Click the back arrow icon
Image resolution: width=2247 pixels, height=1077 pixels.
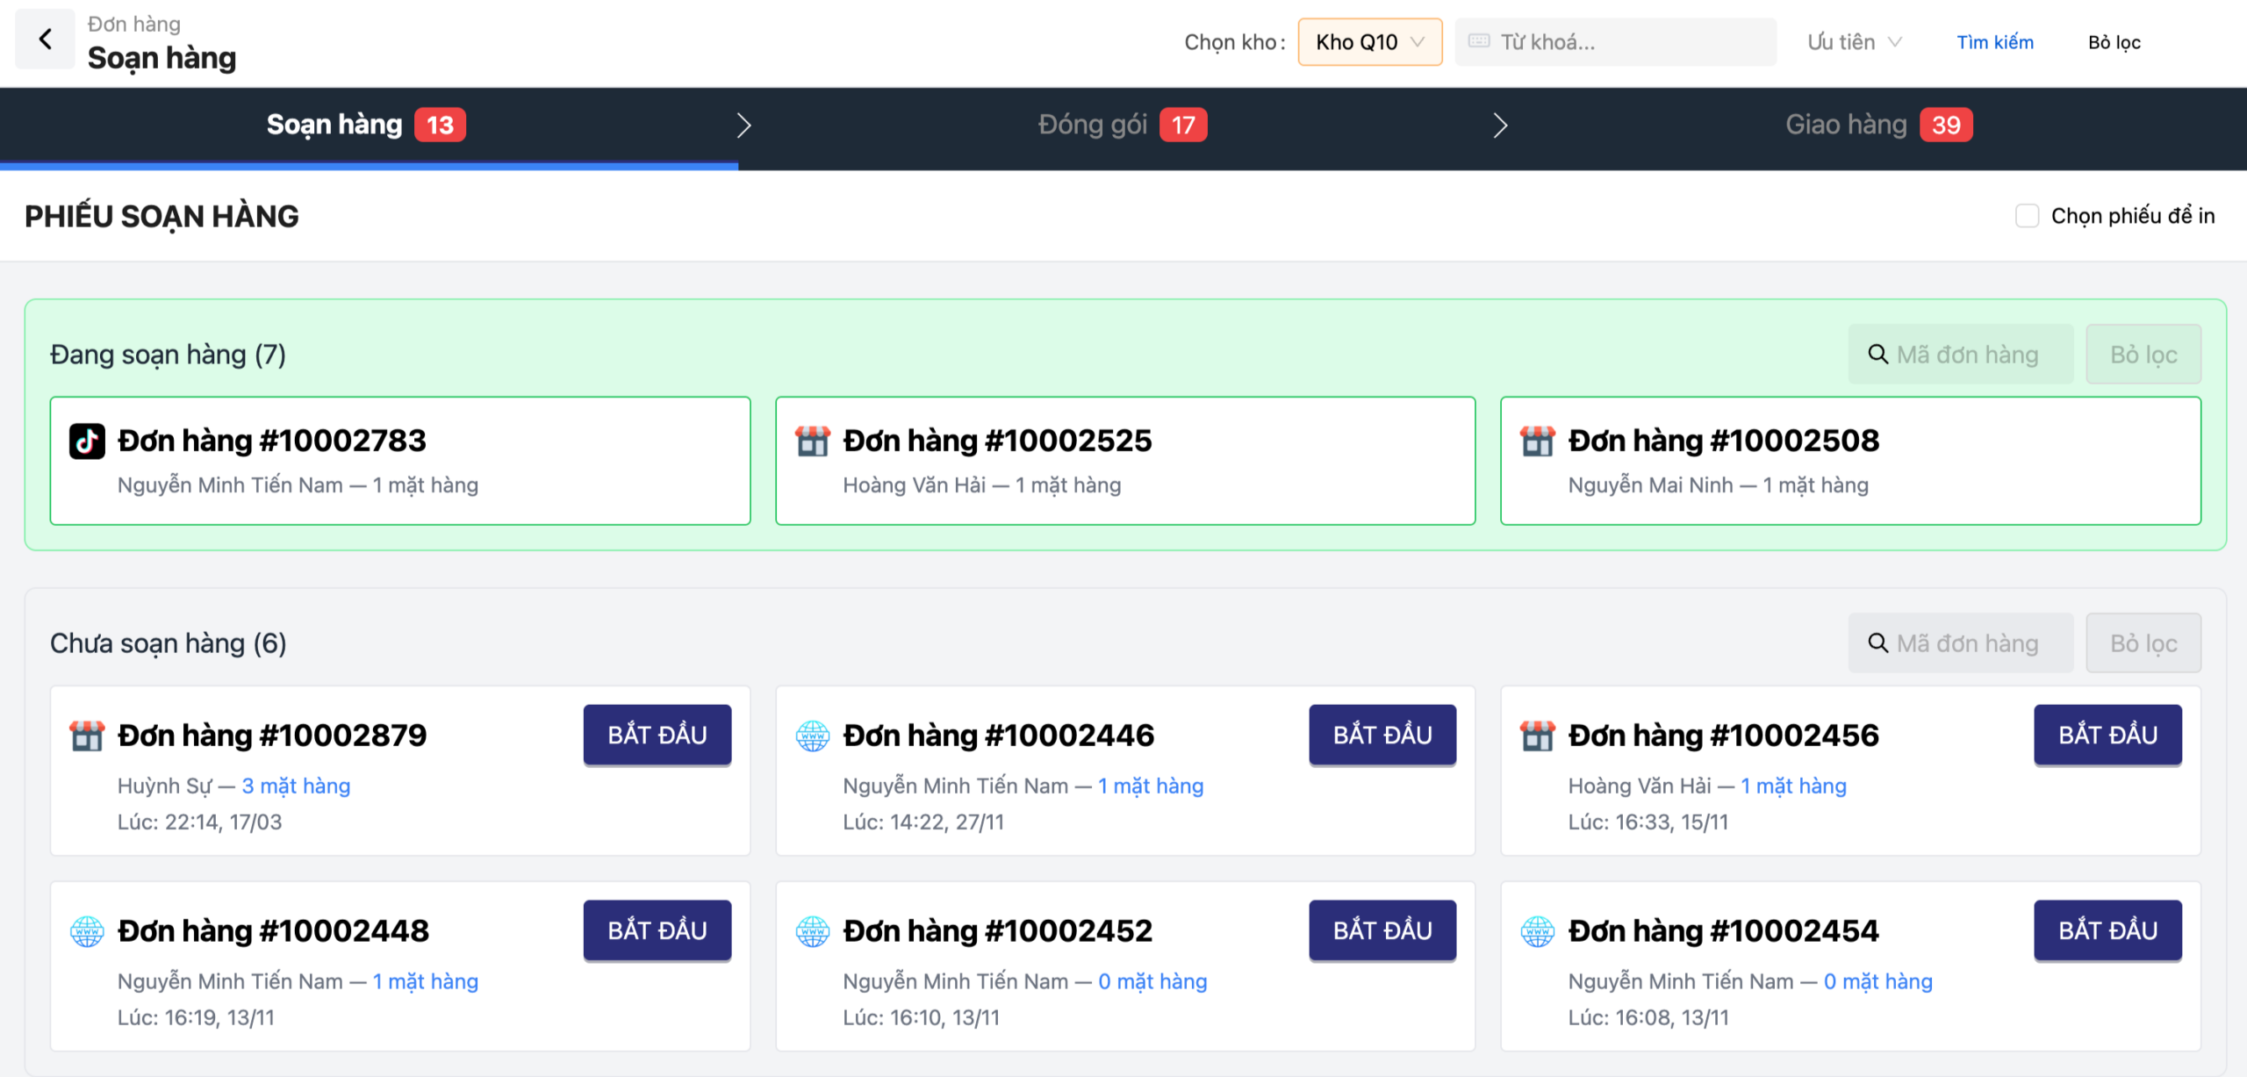45,39
